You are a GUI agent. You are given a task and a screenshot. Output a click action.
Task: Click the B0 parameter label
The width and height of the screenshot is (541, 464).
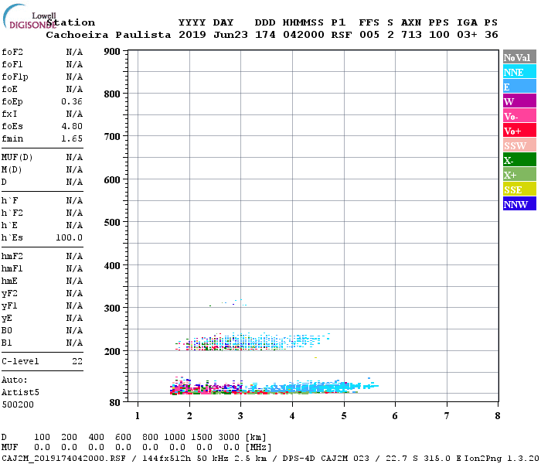point(7,331)
